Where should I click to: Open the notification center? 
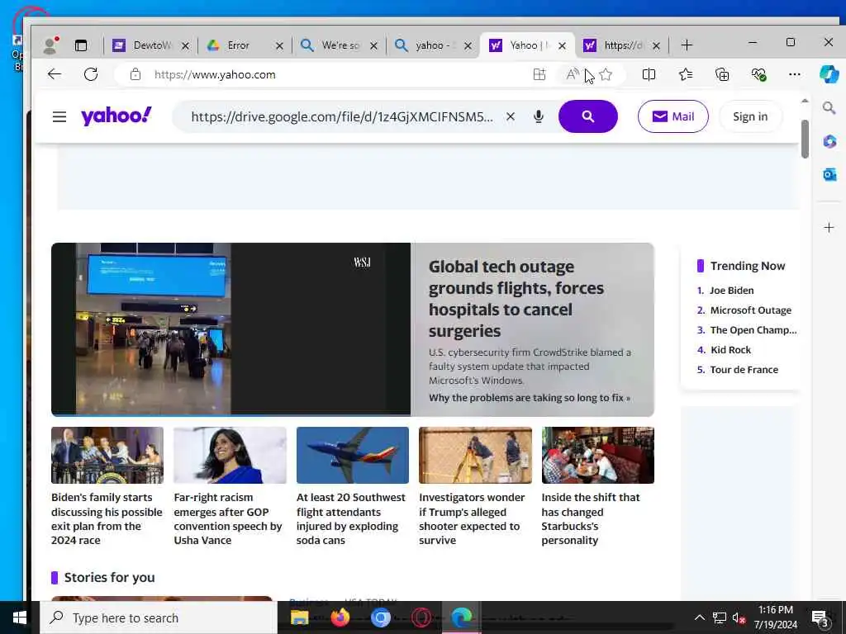pyautogui.click(x=820, y=618)
